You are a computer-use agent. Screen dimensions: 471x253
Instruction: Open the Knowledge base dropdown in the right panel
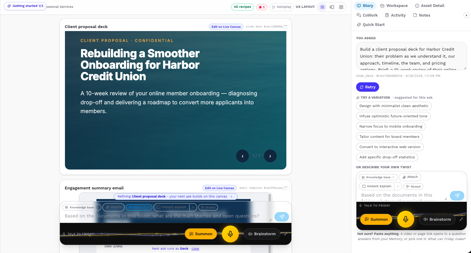point(378,177)
